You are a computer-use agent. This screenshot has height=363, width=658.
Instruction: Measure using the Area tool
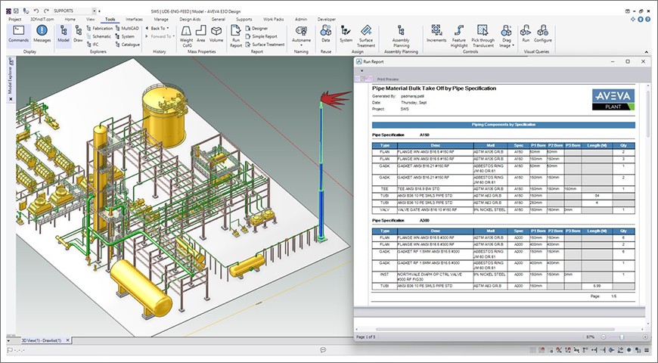pos(201,34)
